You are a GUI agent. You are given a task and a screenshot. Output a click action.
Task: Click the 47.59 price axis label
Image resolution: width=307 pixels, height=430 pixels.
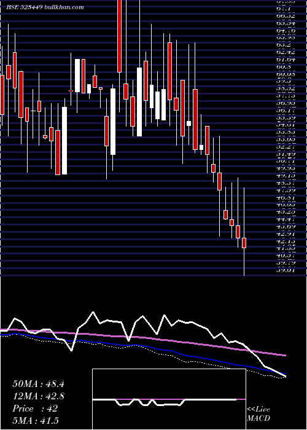(286, 190)
